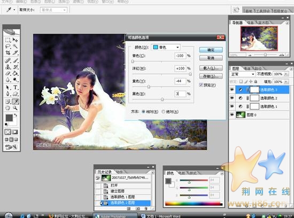Open the layer blend mode dropdown 正常
This screenshot has width=294, height=218.
[x=242, y=74]
